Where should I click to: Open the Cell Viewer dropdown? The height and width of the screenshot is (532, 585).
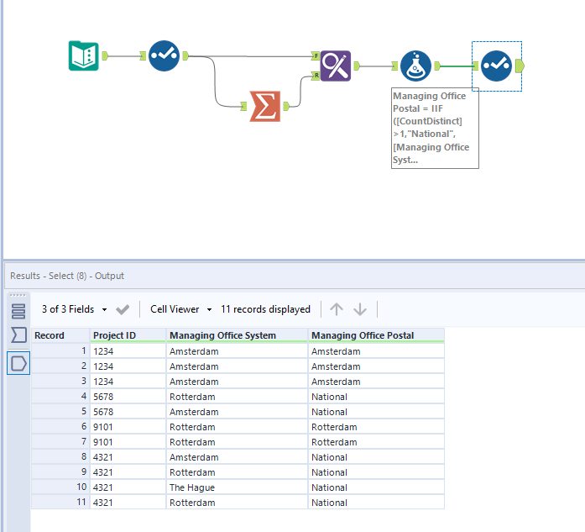[181, 309]
